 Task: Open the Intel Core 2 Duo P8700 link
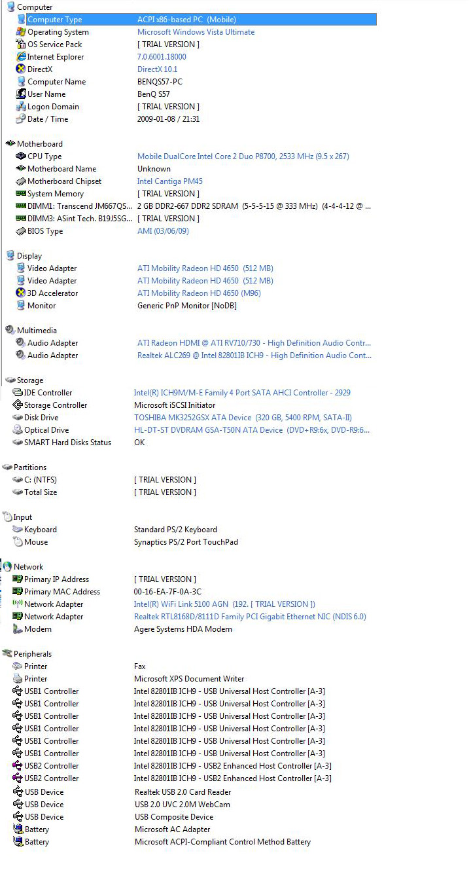pyautogui.click(x=243, y=156)
